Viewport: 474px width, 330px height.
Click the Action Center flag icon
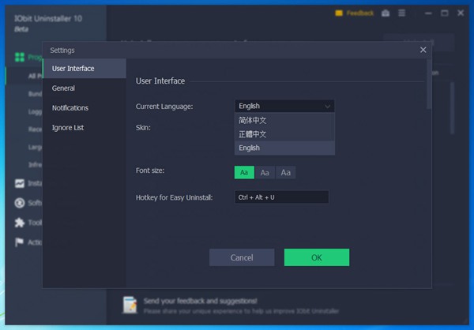tap(19, 242)
